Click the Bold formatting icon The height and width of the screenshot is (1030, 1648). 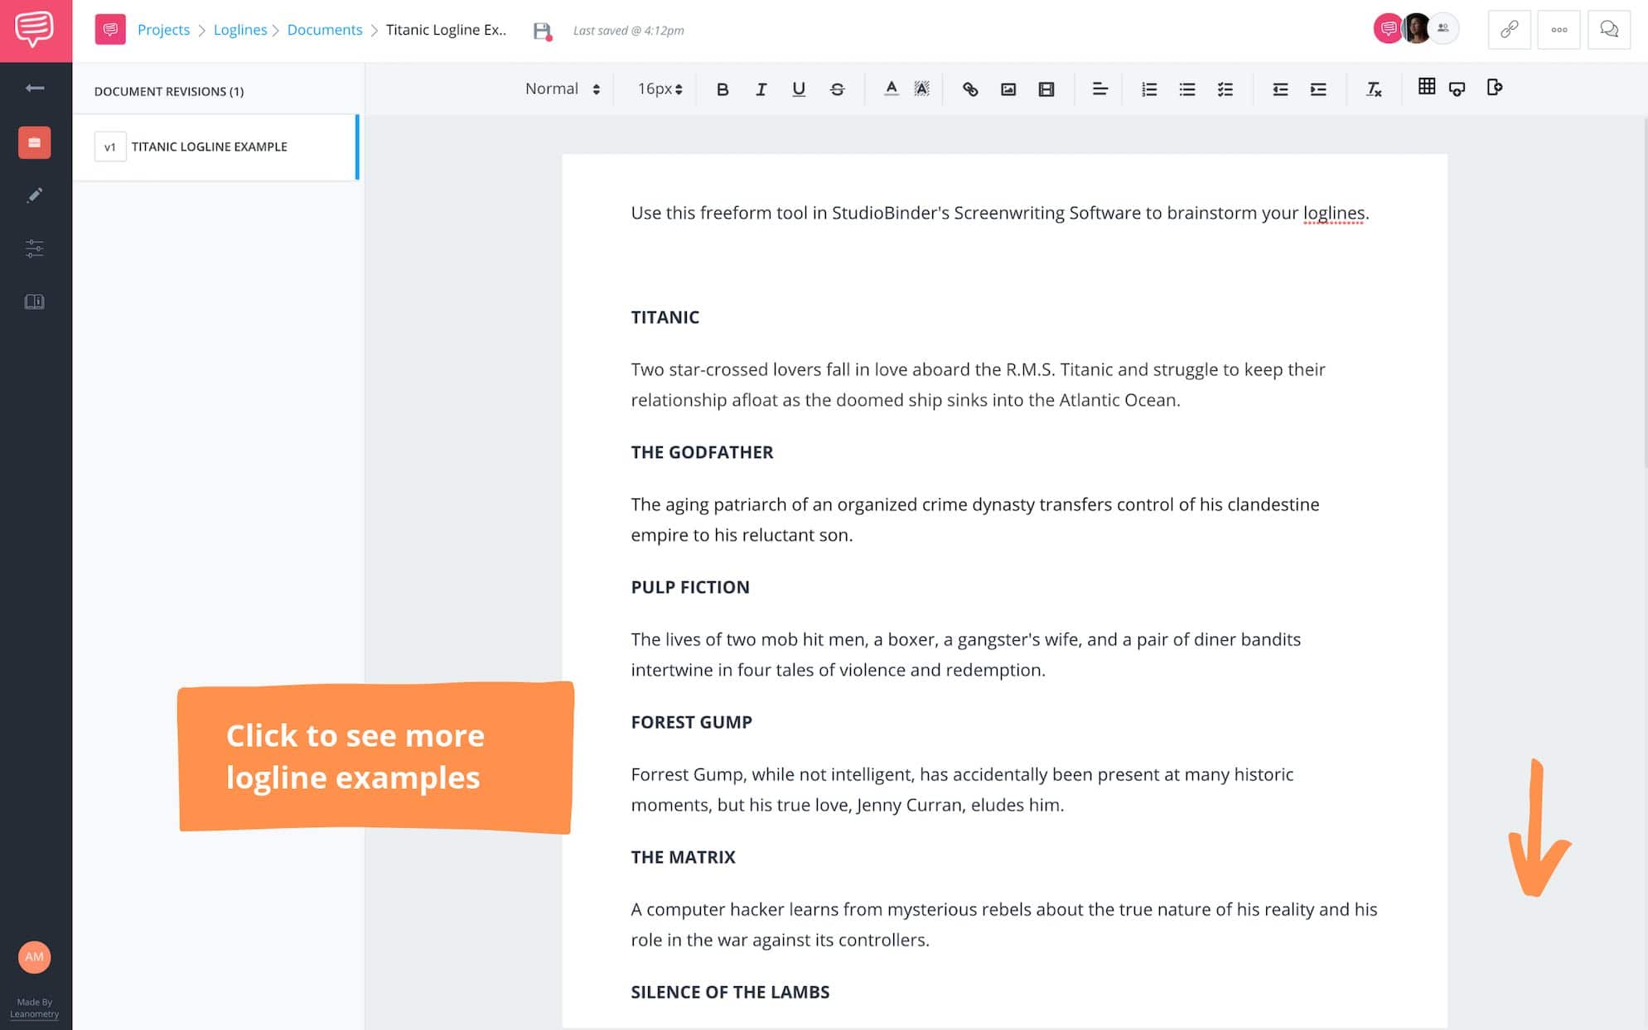pyautogui.click(x=722, y=88)
